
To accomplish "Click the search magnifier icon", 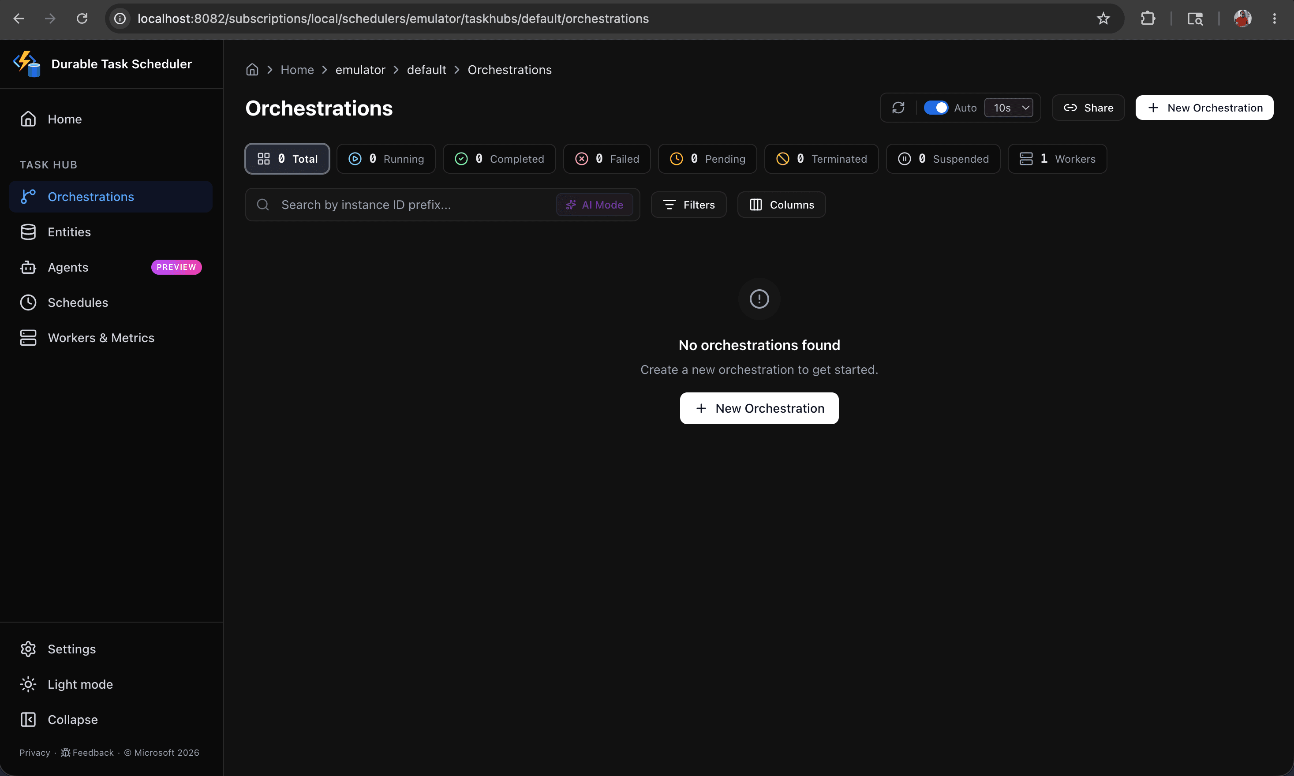I will (263, 205).
